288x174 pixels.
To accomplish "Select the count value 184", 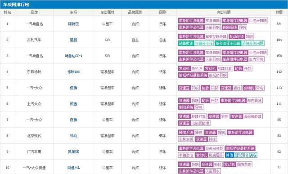I will click(279, 40).
